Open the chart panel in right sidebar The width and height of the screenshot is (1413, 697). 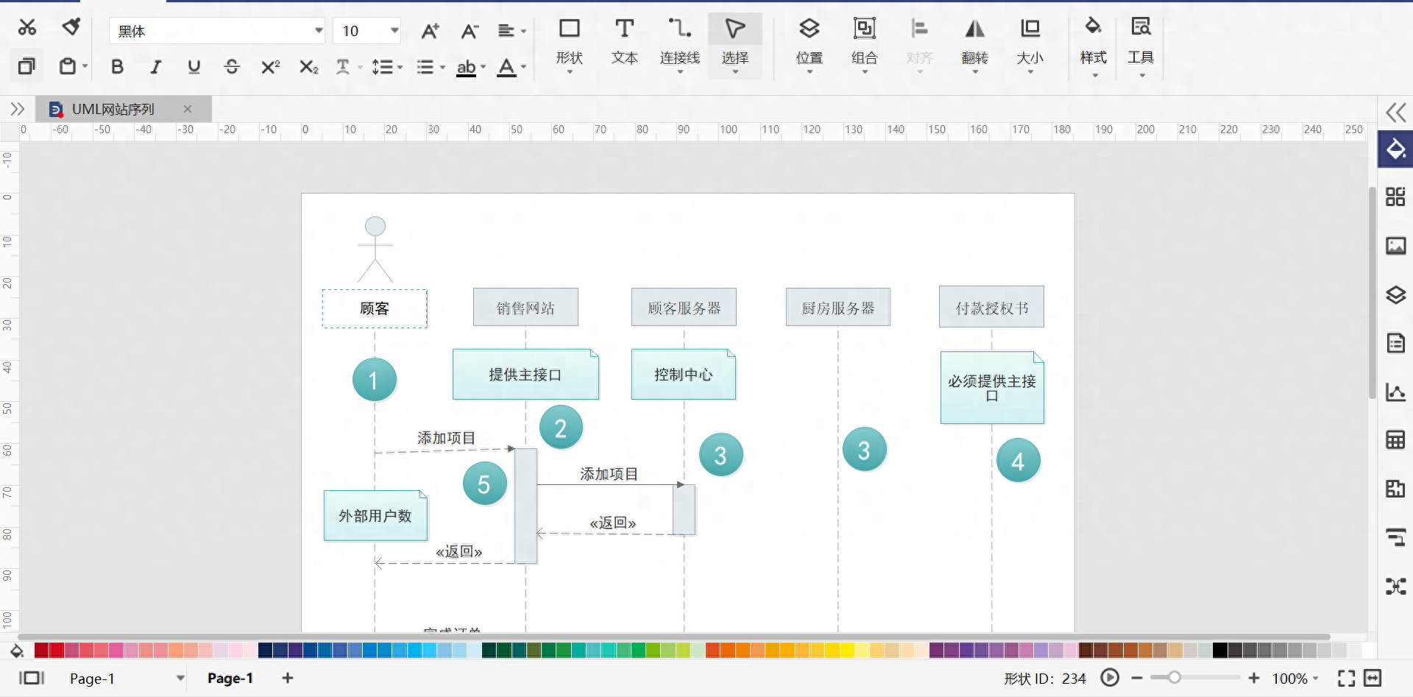click(1395, 392)
